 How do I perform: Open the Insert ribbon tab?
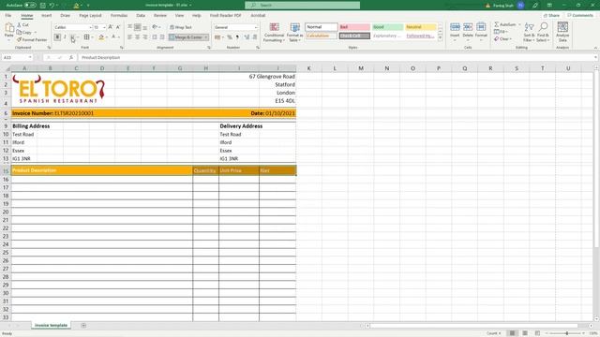coord(46,15)
